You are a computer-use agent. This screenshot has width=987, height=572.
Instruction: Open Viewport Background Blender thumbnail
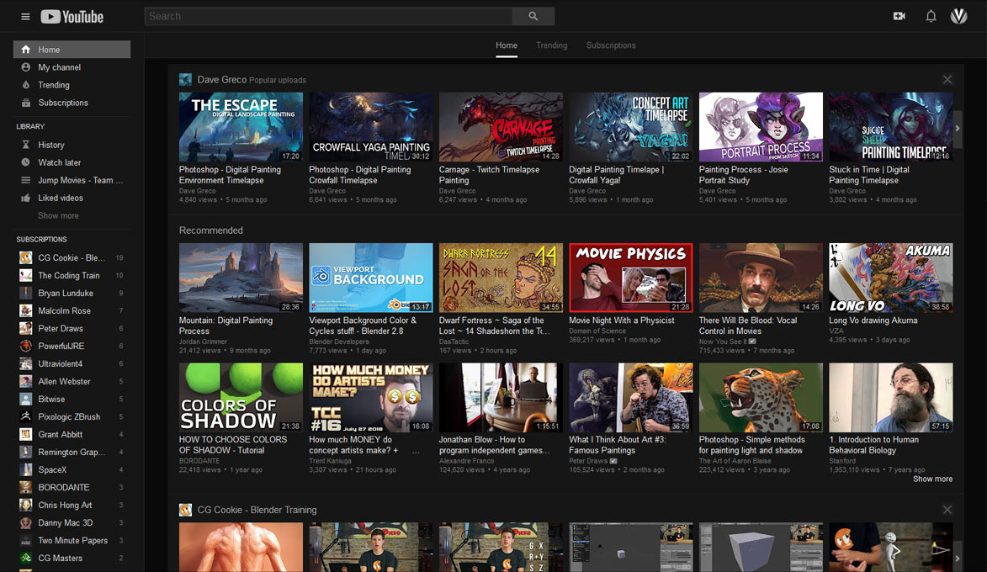[x=371, y=278]
